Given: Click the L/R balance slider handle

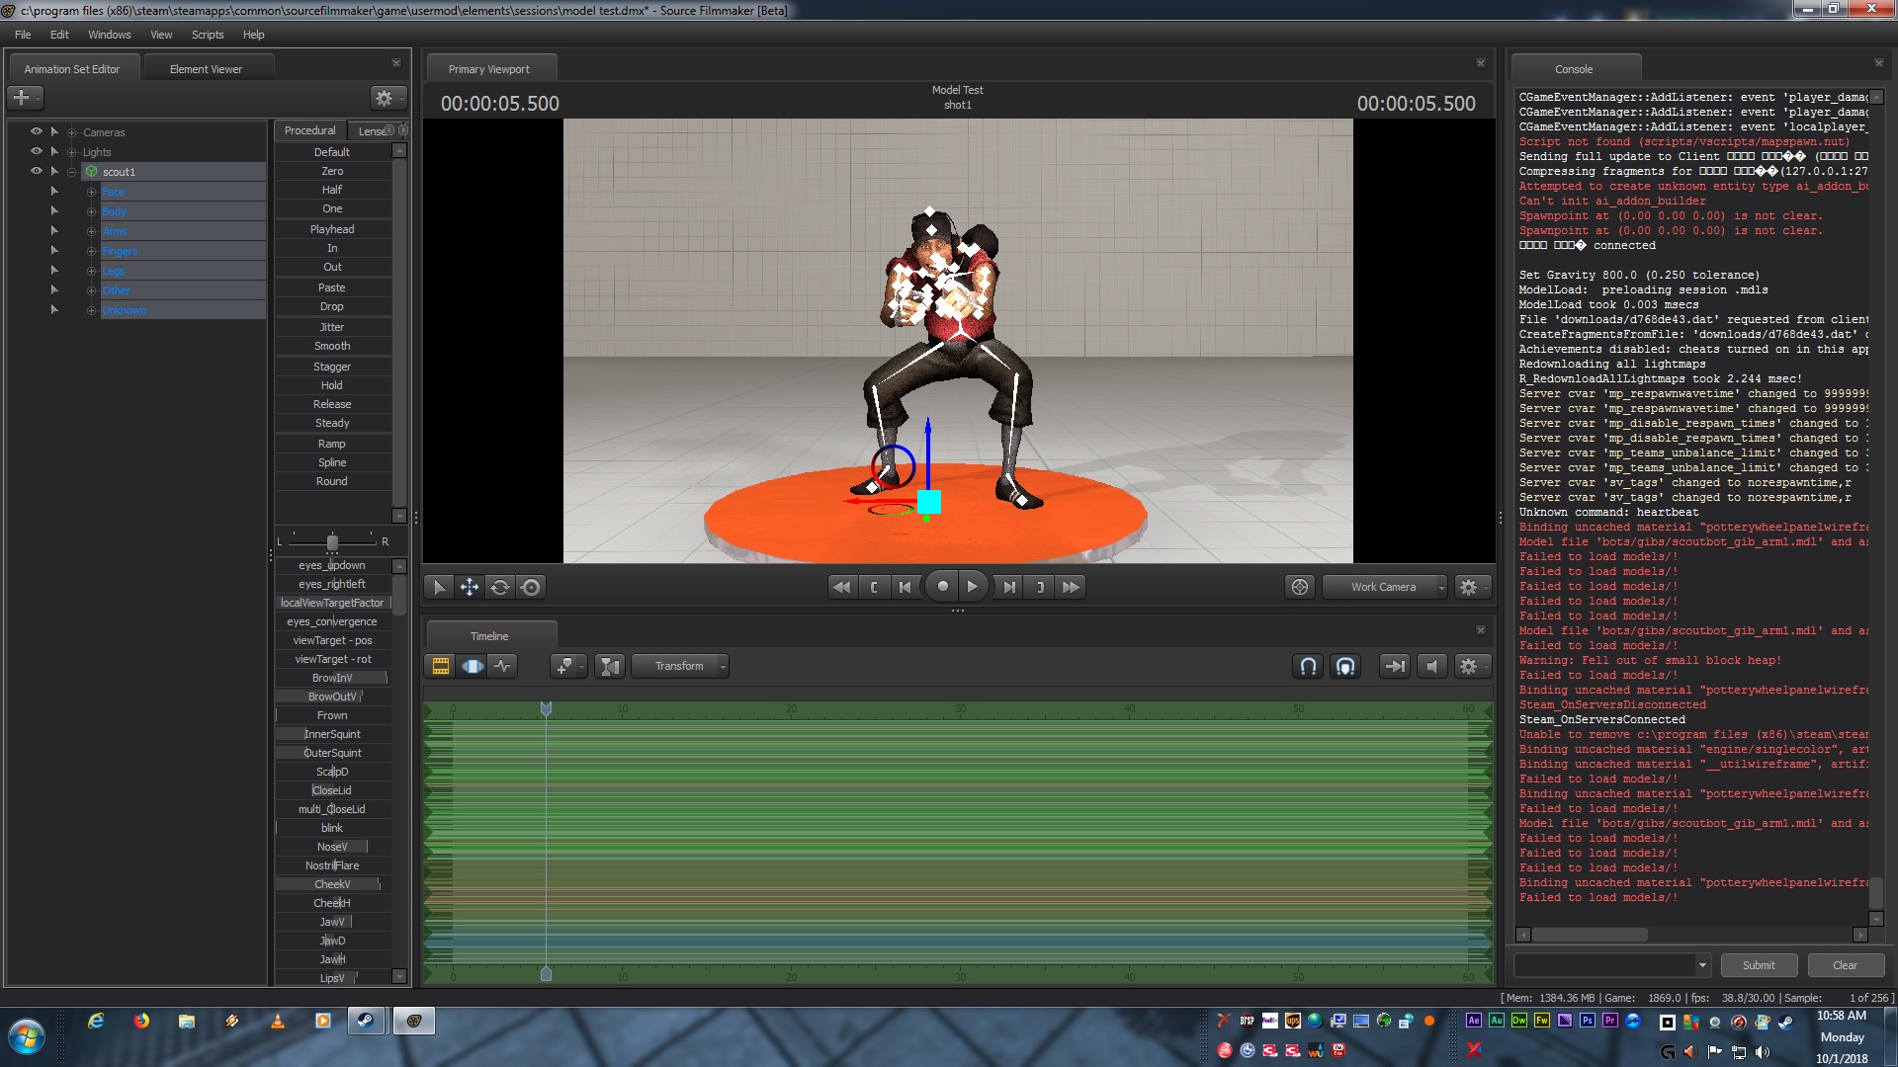Looking at the screenshot, I should [332, 541].
